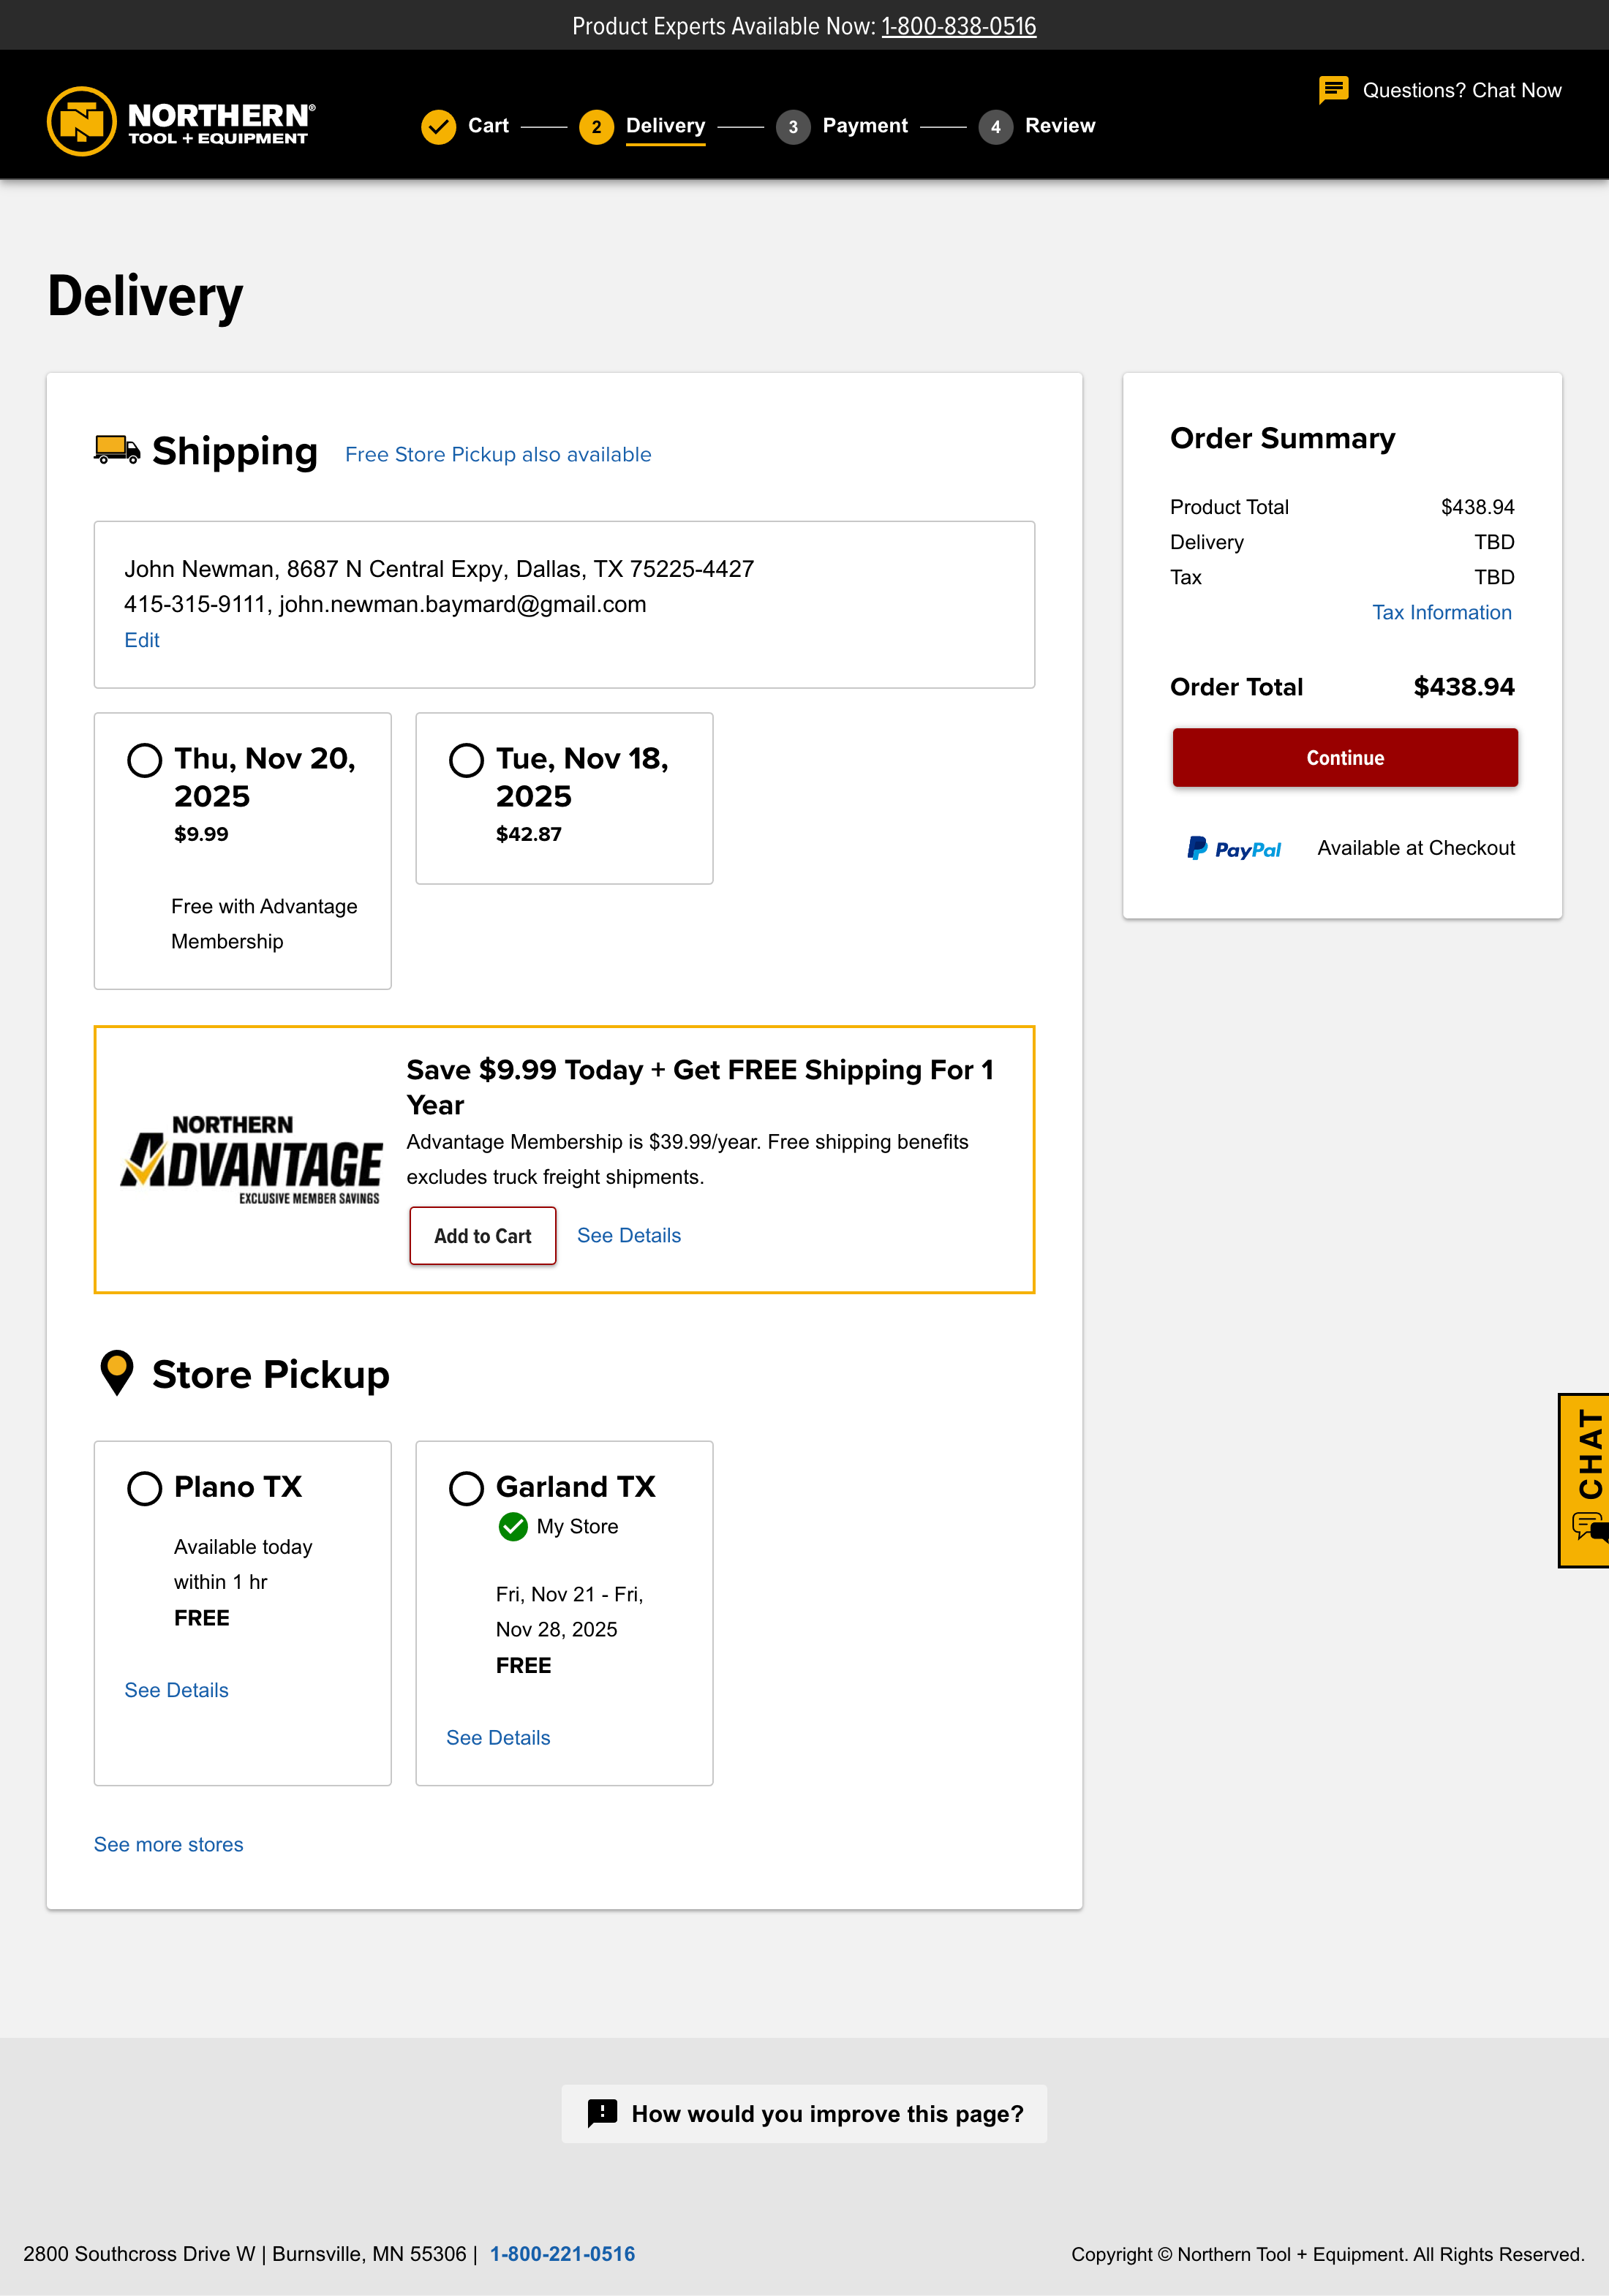
Task: Add Advantage Membership to cart
Action: tap(482, 1236)
